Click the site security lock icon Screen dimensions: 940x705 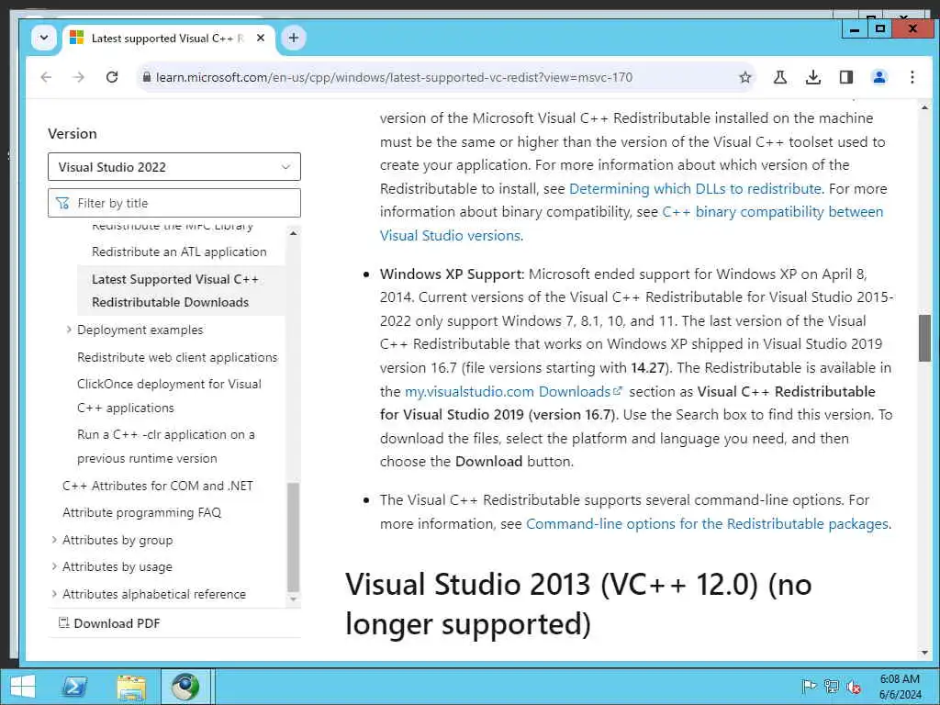pyautogui.click(x=146, y=77)
